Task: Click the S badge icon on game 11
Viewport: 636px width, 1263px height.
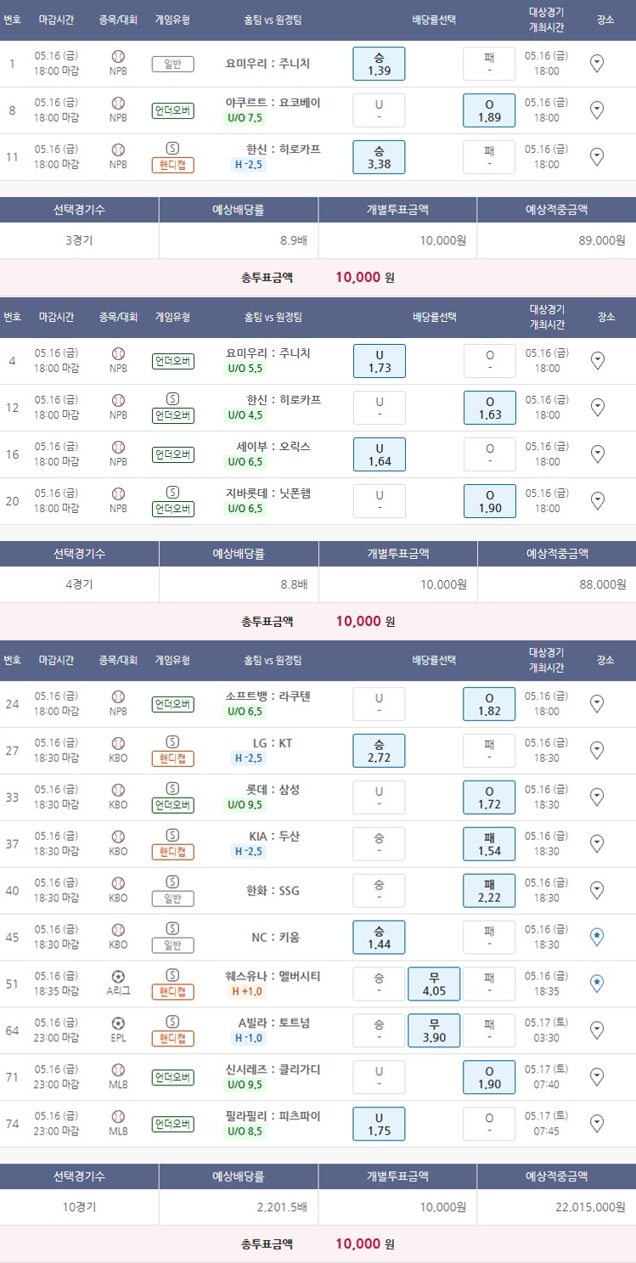Action: point(173,147)
